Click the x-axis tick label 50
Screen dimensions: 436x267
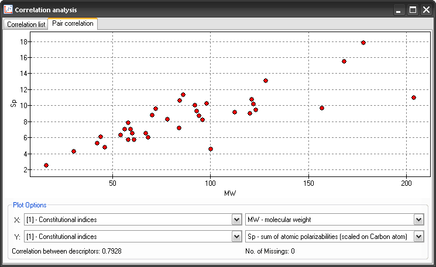[112, 183]
